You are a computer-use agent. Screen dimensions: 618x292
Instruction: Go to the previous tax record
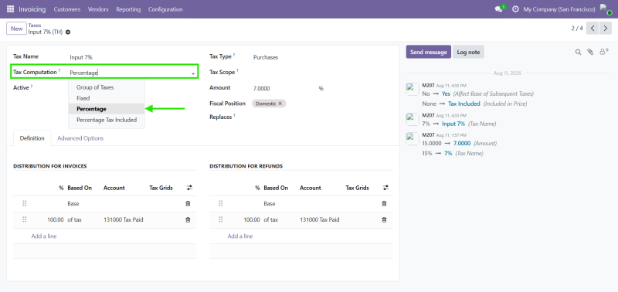coord(593,29)
